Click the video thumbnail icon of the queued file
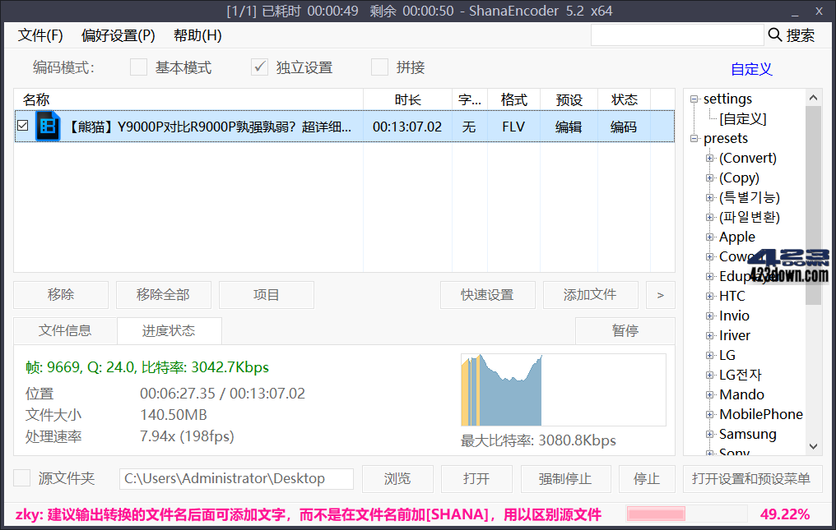 47,127
